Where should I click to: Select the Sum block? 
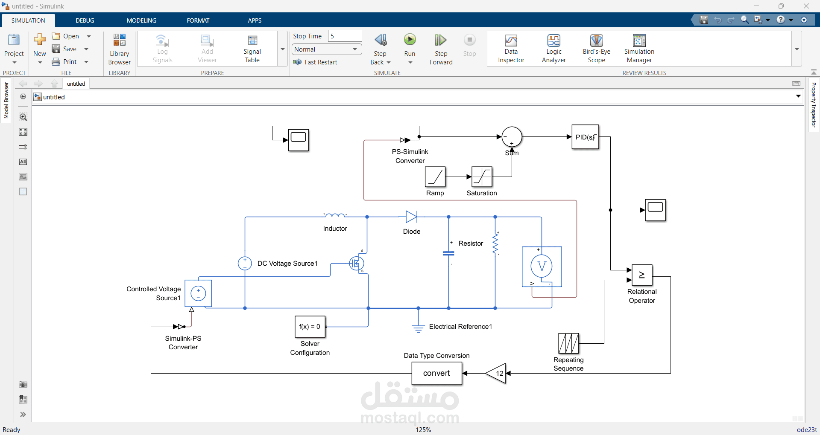512,137
